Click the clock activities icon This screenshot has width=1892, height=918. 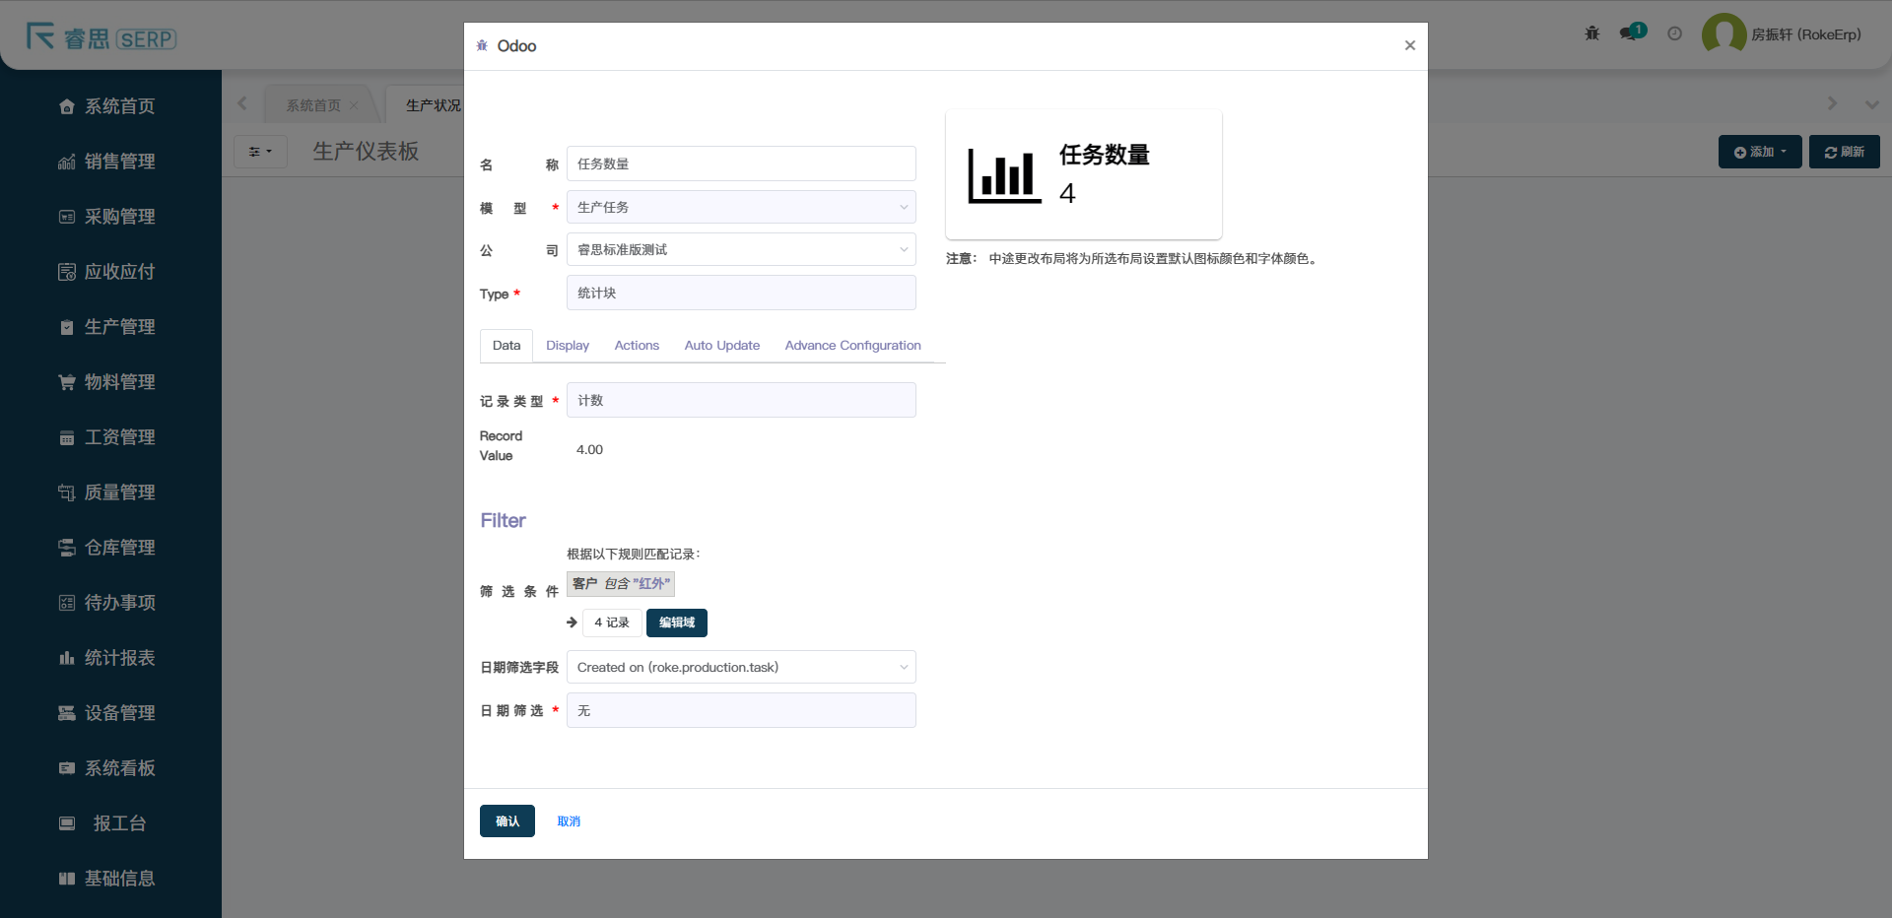pos(1674,33)
